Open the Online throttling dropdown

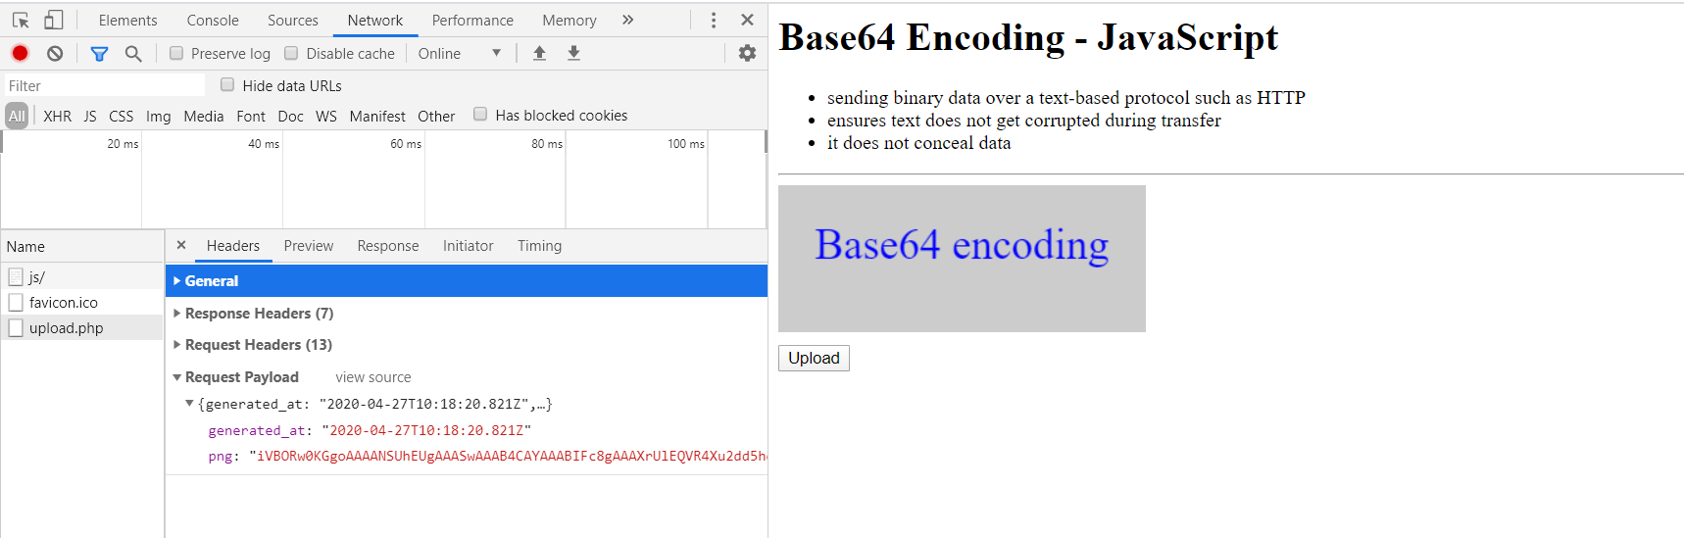pyautogui.click(x=460, y=53)
